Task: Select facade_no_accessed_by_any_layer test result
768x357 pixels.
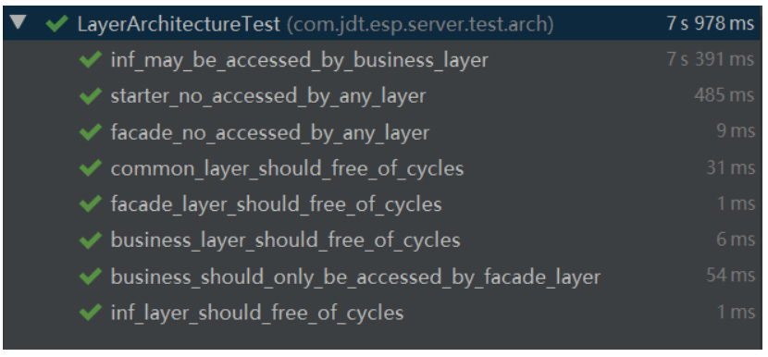Action: 270,132
